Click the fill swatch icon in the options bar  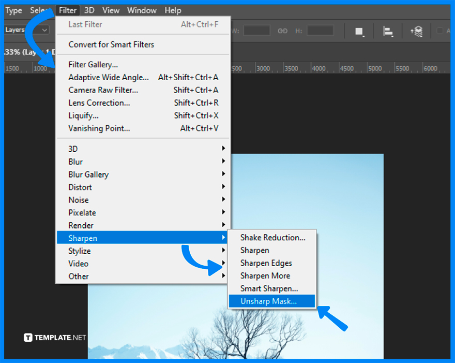[x=359, y=31]
